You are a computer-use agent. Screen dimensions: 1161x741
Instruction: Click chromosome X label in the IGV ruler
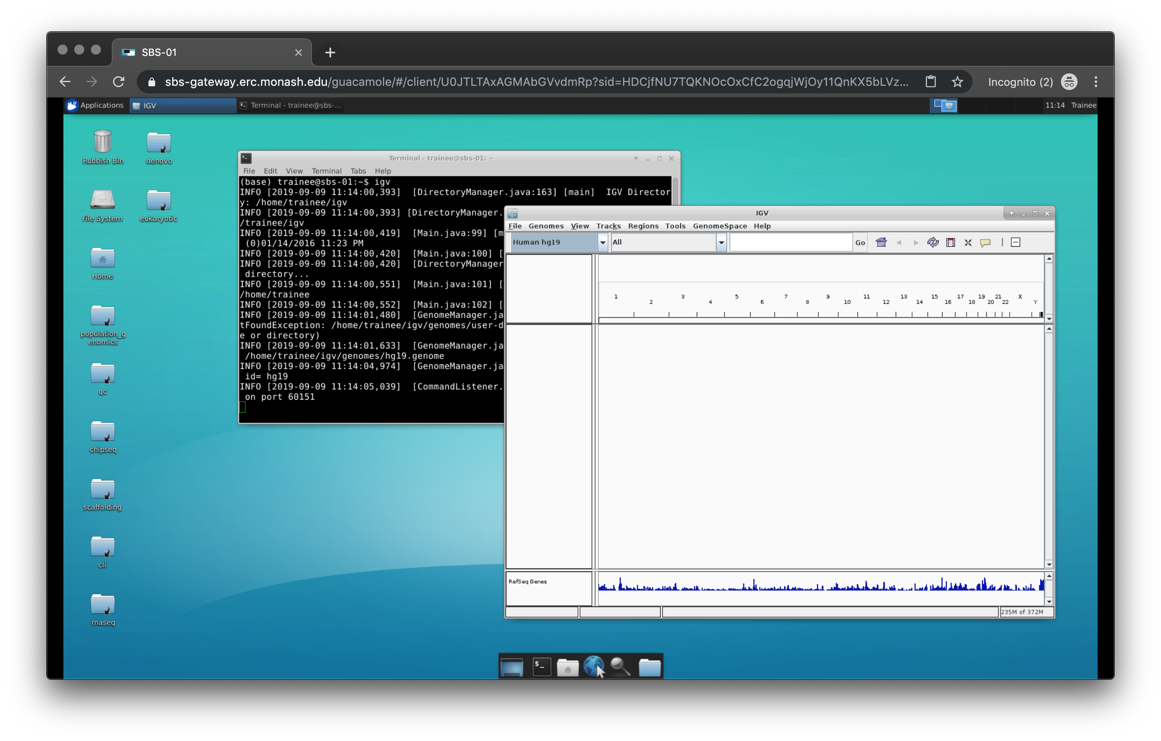[x=1020, y=297]
